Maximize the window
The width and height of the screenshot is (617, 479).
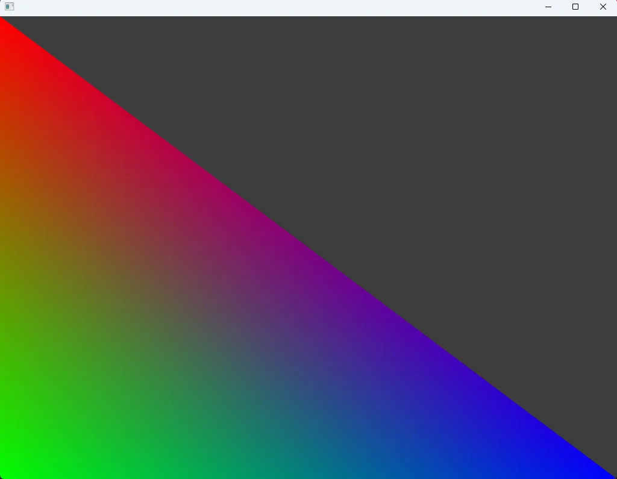(x=575, y=7)
